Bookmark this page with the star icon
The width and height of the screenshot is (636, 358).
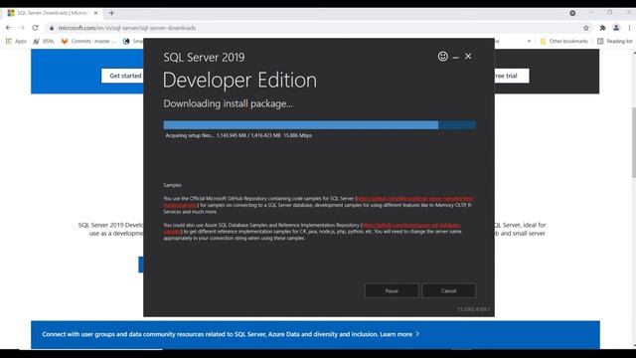tap(586, 28)
